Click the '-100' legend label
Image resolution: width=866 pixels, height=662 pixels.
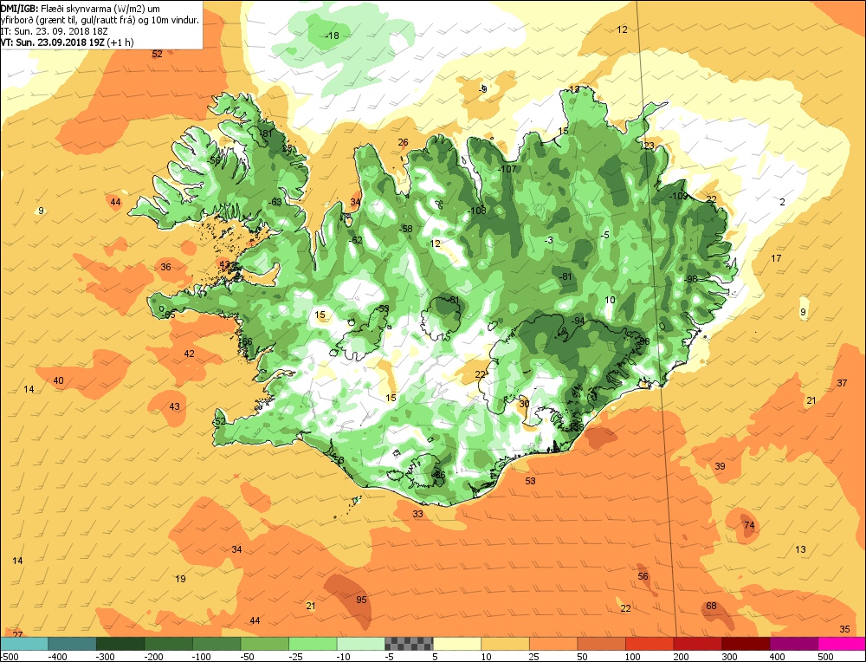[202, 657]
